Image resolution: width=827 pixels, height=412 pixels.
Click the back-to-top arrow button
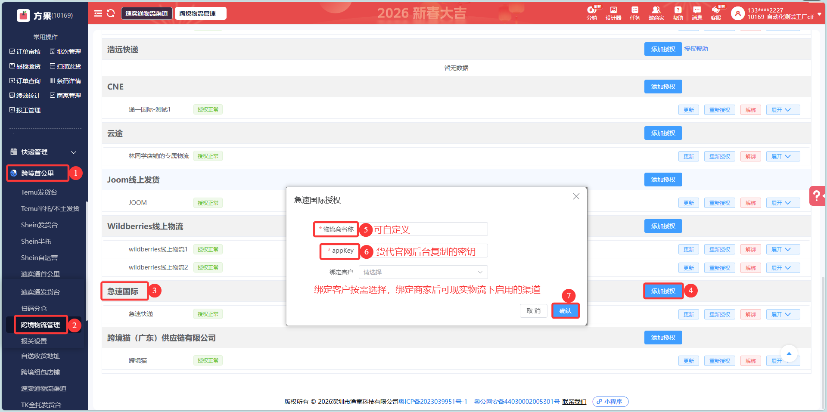(x=789, y=353)
